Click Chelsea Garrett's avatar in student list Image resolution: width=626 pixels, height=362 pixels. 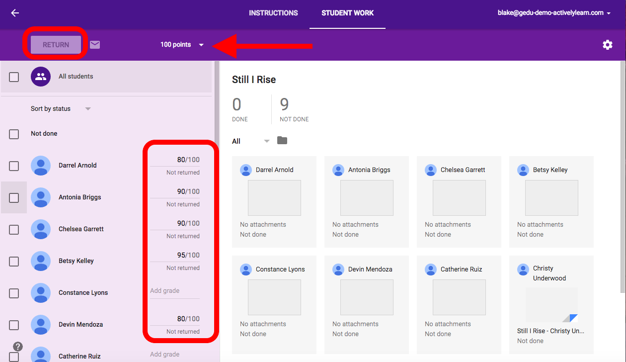click(x=41, y=229)
